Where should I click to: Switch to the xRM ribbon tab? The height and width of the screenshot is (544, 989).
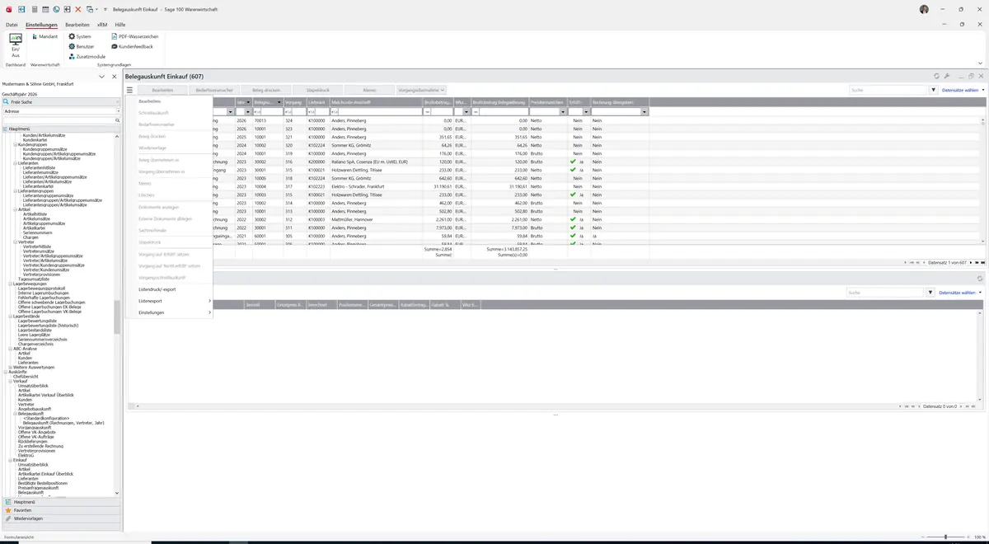pos(102,25)
